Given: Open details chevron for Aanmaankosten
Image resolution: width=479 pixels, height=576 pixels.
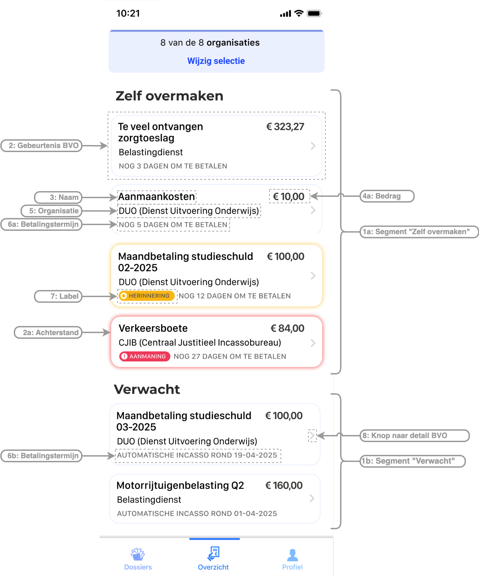Looking at the screenshot, I should (313, 210).
